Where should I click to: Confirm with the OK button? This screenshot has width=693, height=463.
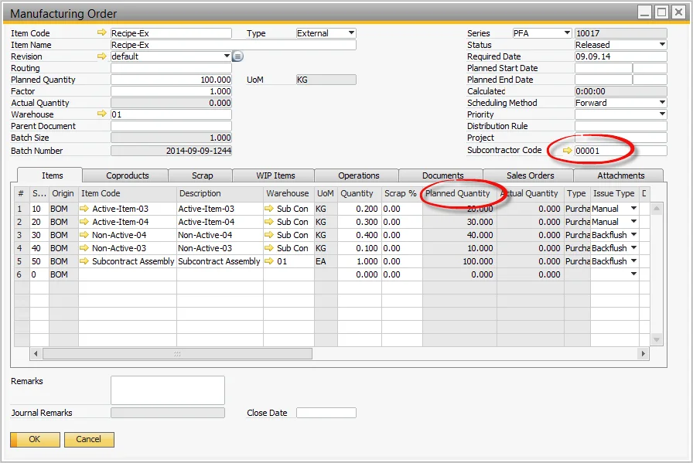pos(35,439)
